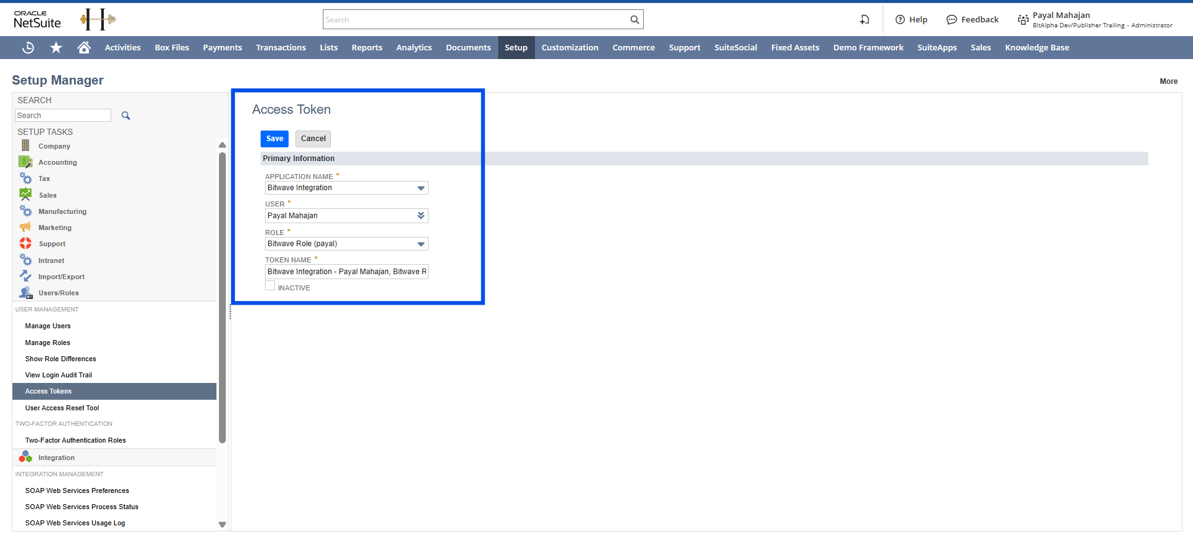Open the Lists menu

point(328,47)
